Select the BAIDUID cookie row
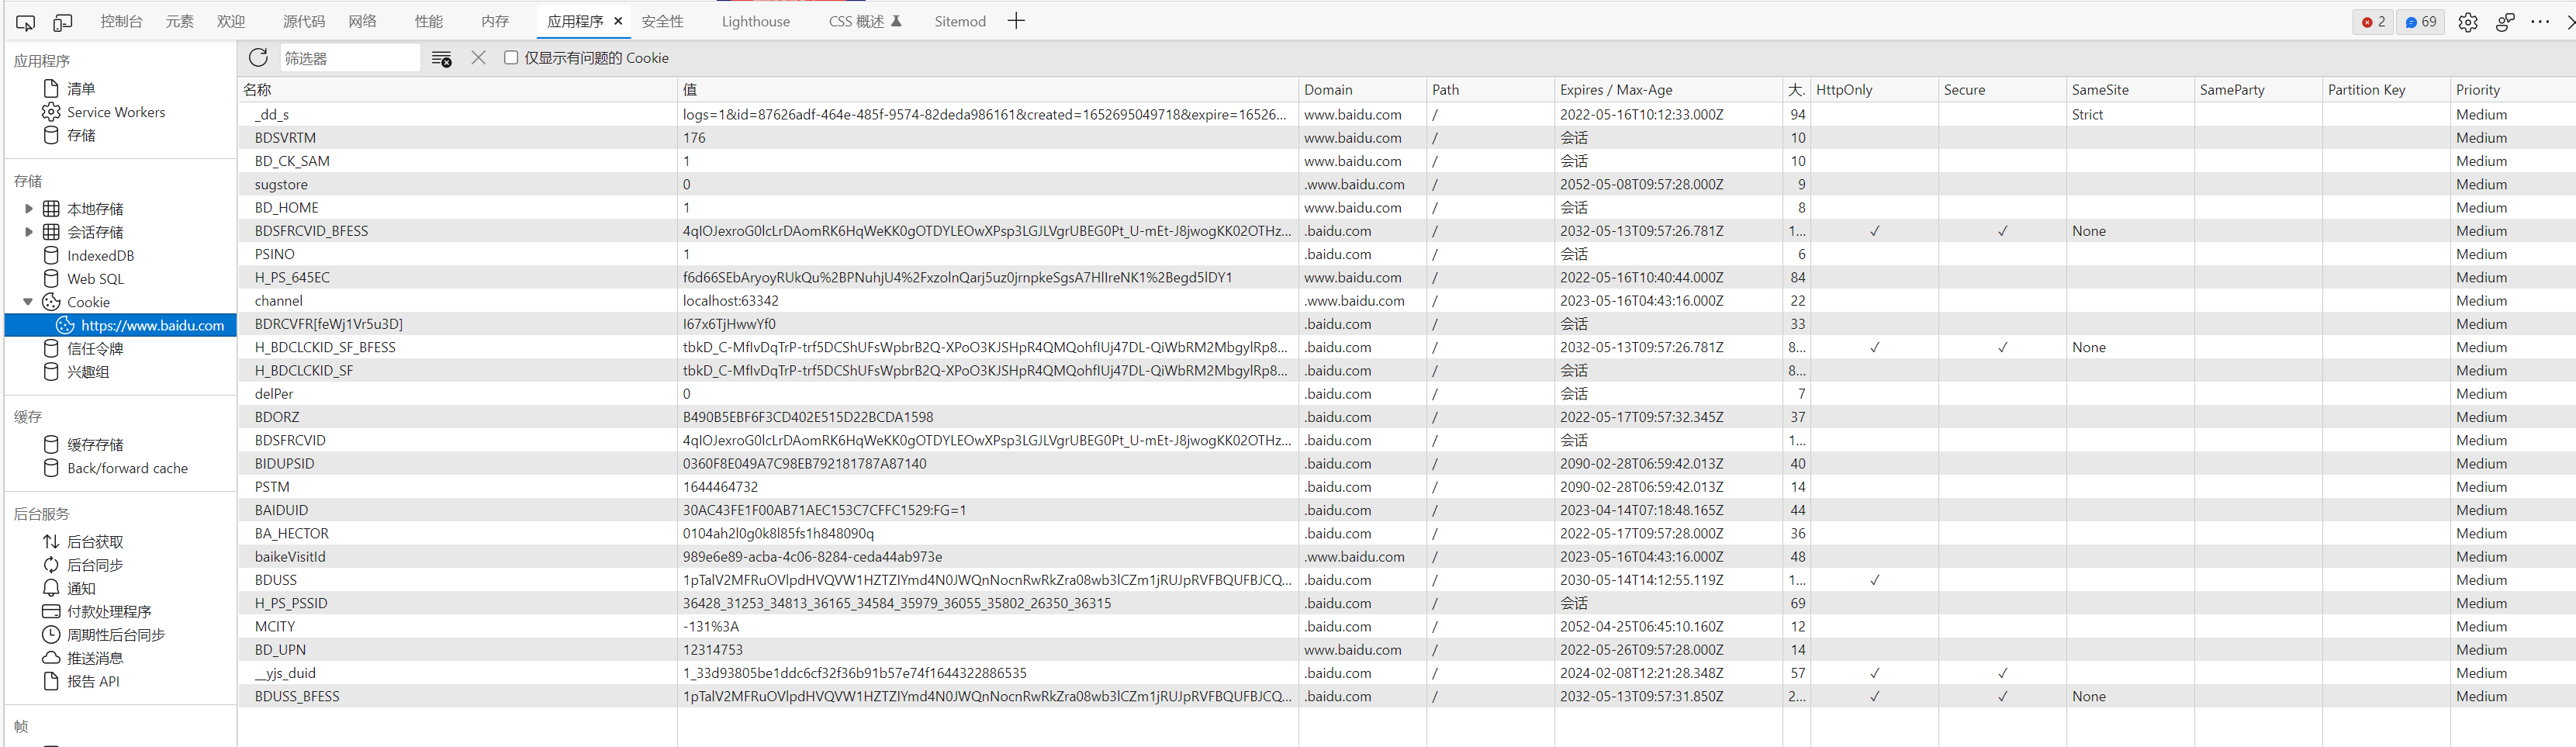This screenshot has width=2576, height=747. coord(1407,510)
